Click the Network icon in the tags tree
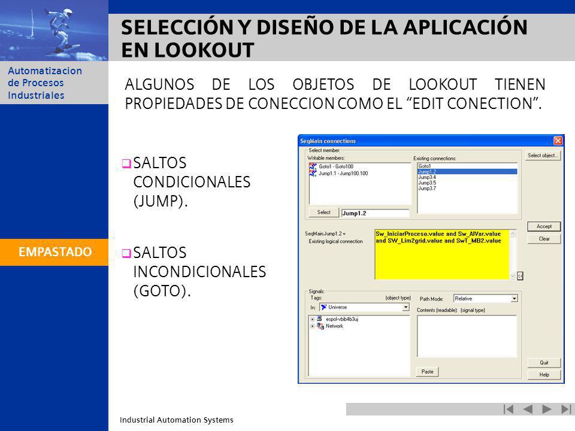Image resolution: width=575 pixels, height=431 pixels. click(320, 326)
